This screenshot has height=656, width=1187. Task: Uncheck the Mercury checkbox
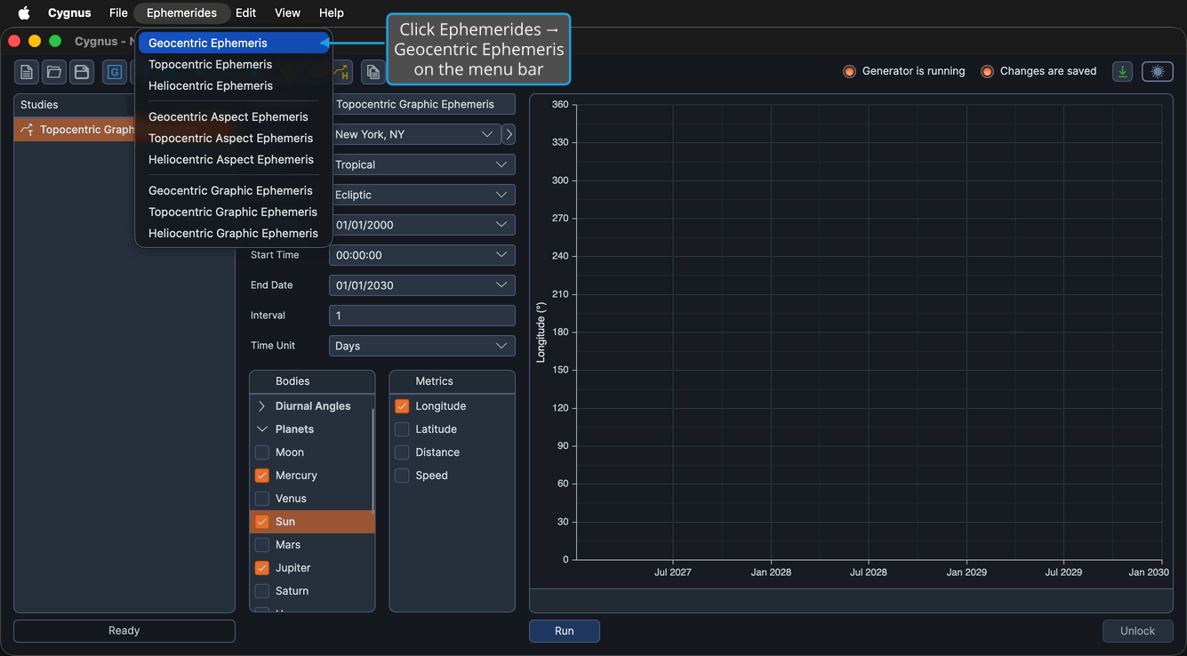point(262,476)
